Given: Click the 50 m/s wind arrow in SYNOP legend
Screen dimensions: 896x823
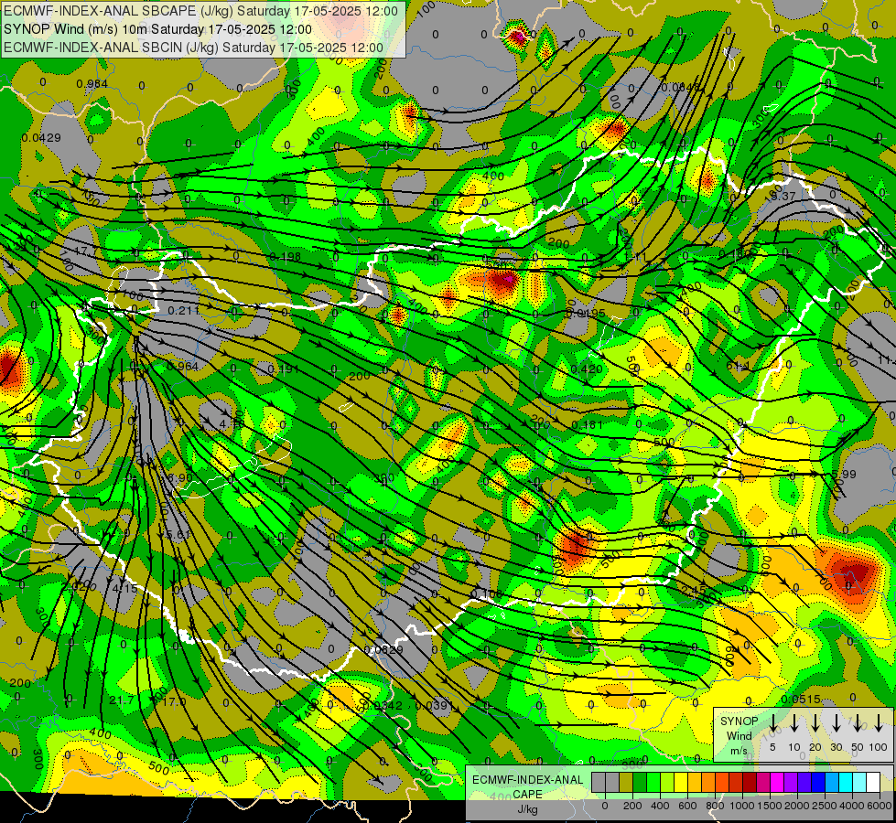Looking at the screenshot, I should [x=858, y=723].
